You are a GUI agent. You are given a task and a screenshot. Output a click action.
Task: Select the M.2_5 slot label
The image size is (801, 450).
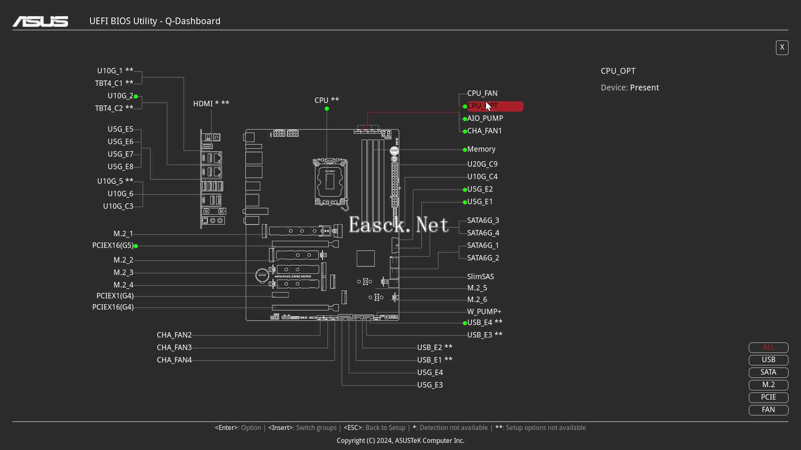coord(477,288)
